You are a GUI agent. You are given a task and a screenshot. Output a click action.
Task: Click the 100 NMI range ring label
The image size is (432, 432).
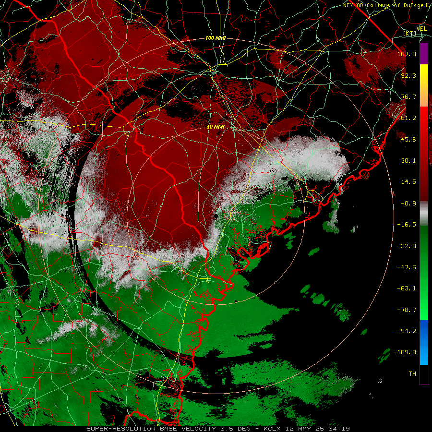coord(216,38)
